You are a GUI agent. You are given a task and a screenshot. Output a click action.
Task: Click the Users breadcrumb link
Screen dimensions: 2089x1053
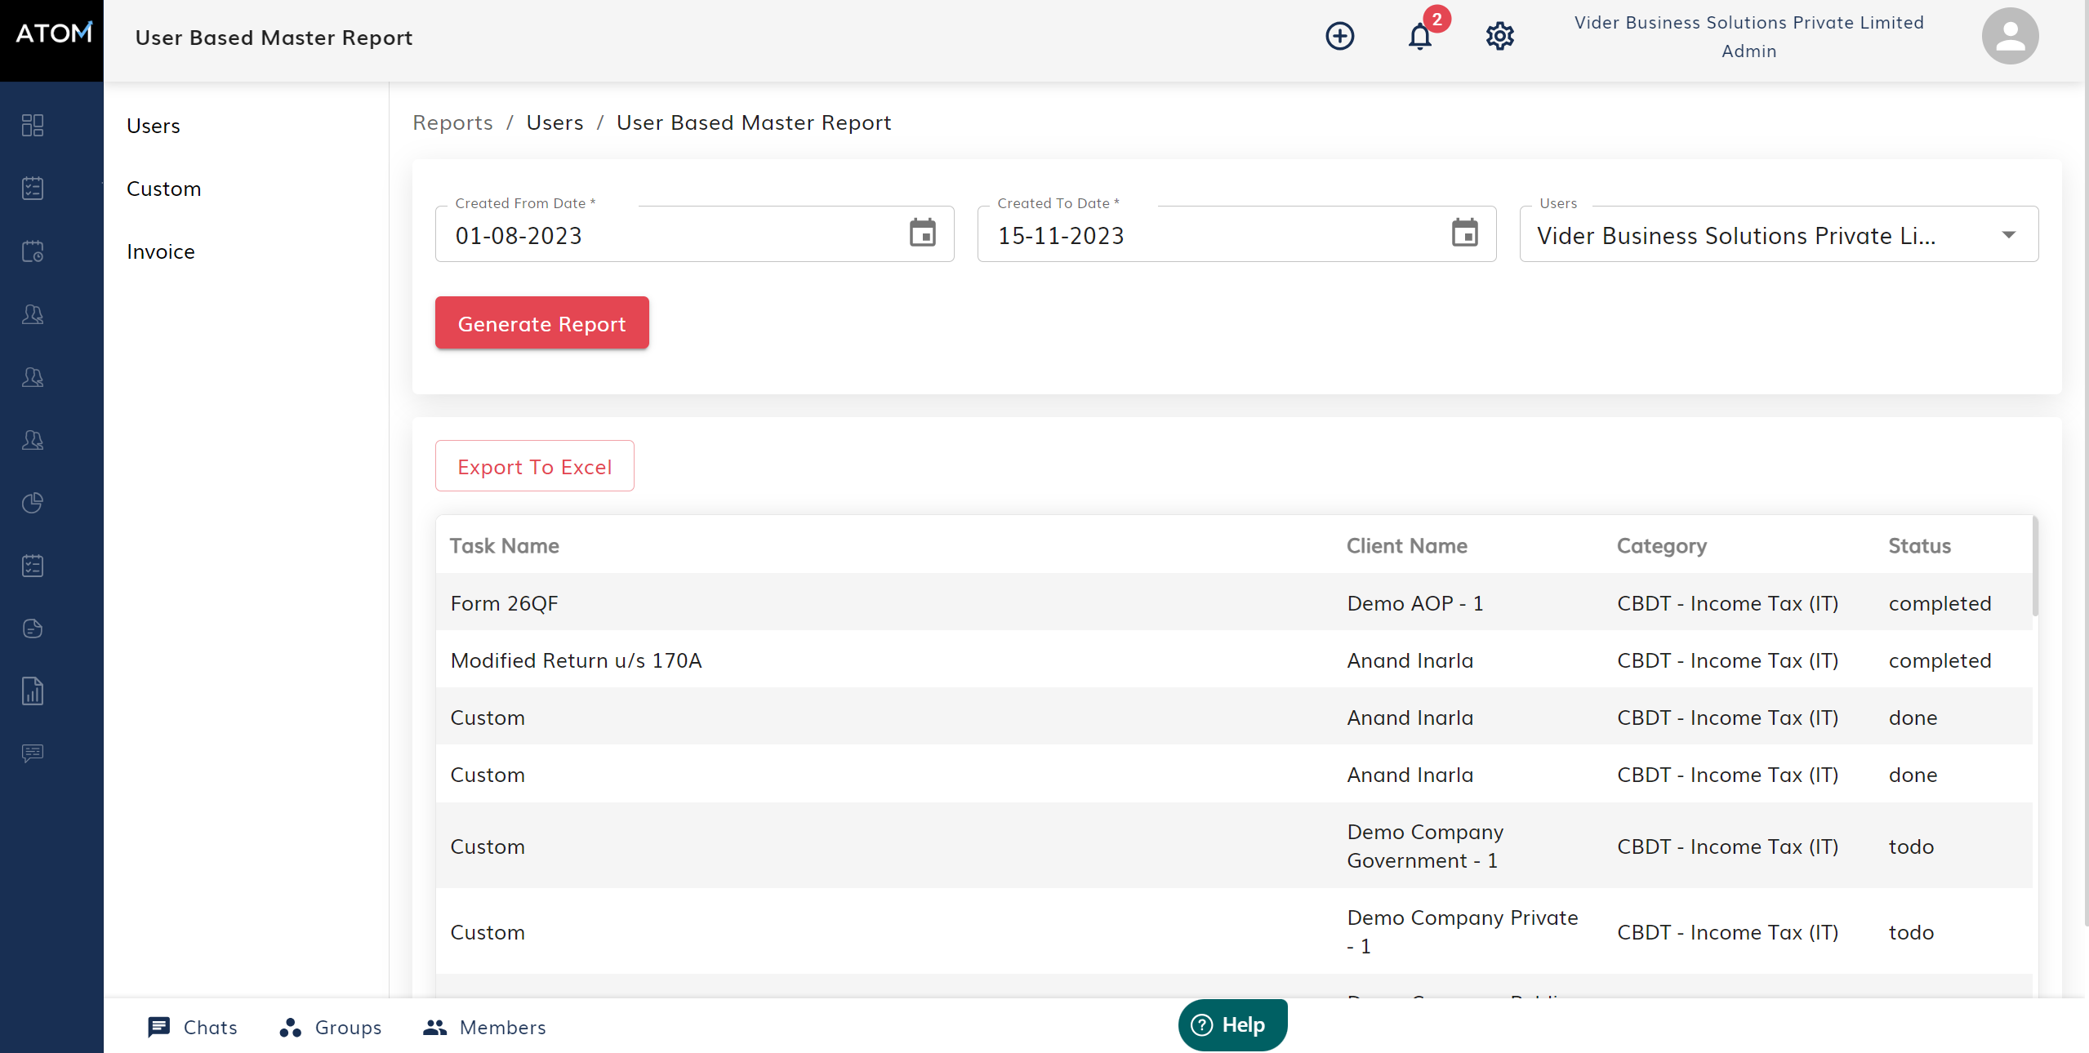click(555, 122)
